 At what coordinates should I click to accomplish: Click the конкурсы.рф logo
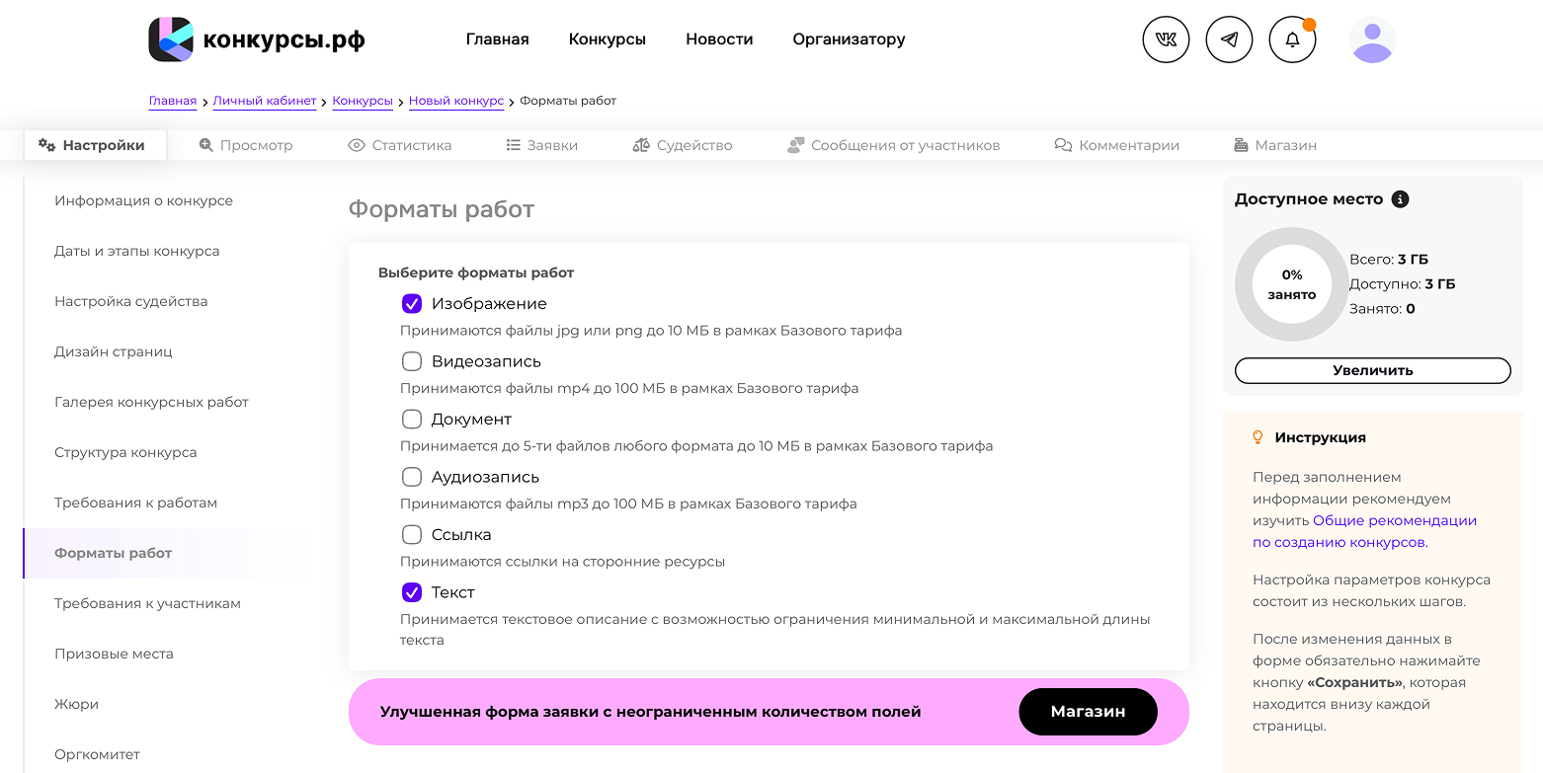point(257,39)
